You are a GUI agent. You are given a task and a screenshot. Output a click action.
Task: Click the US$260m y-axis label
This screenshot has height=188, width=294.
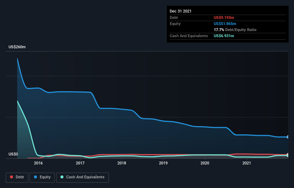17,47
